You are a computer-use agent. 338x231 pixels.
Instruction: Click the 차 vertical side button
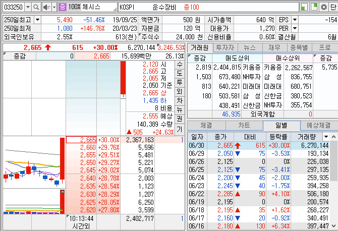point(180,101)
